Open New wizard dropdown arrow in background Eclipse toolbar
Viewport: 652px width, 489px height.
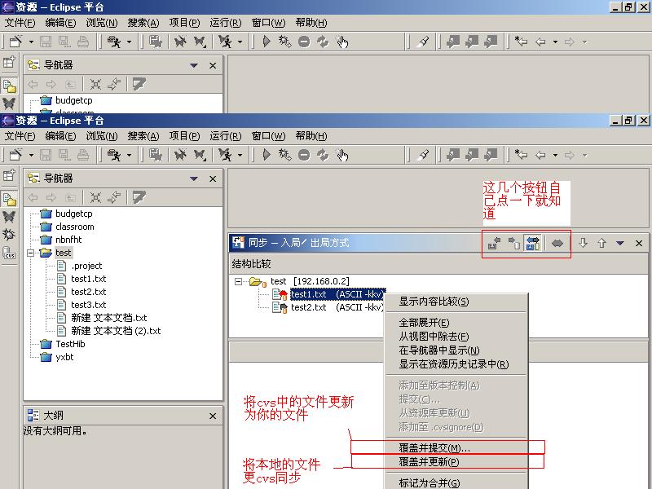(31, 42)
